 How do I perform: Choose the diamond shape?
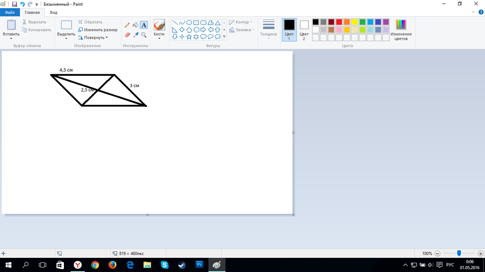[182, 29]
